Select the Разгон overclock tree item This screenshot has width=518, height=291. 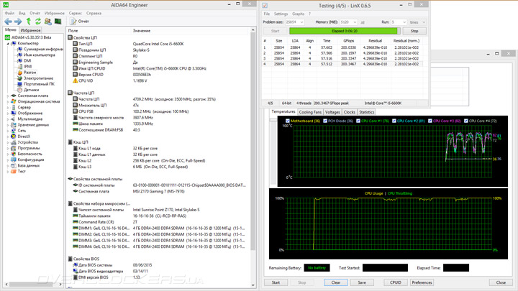[x=29, y=73]
